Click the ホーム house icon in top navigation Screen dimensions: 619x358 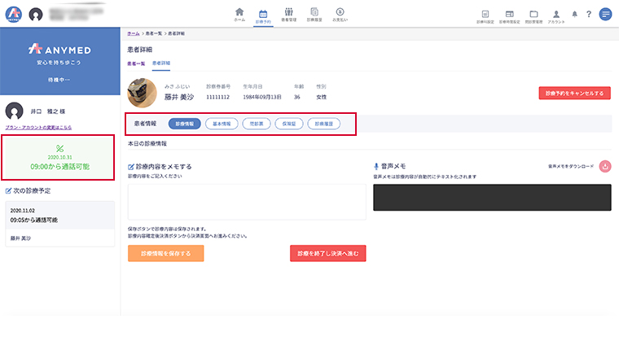pyautogui.click(x=239, y=14)
